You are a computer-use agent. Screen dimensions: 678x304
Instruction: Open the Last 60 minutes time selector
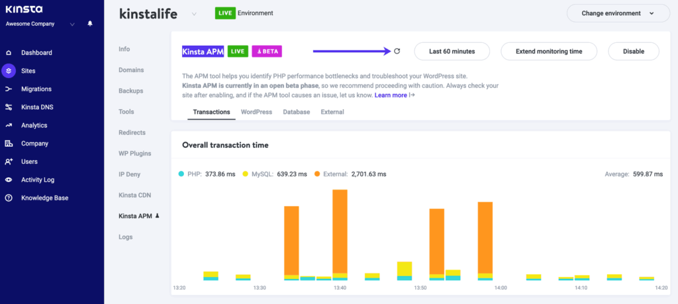(452, 52)
